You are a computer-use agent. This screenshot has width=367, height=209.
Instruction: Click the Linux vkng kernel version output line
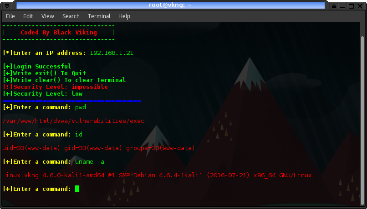coord(157,175)
